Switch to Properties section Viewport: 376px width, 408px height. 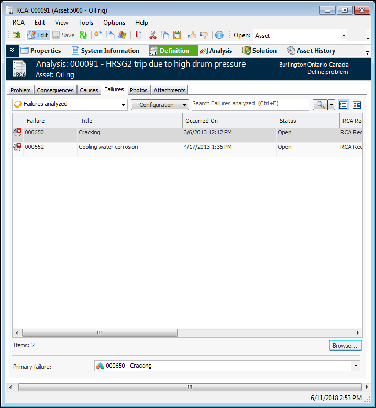41,51
